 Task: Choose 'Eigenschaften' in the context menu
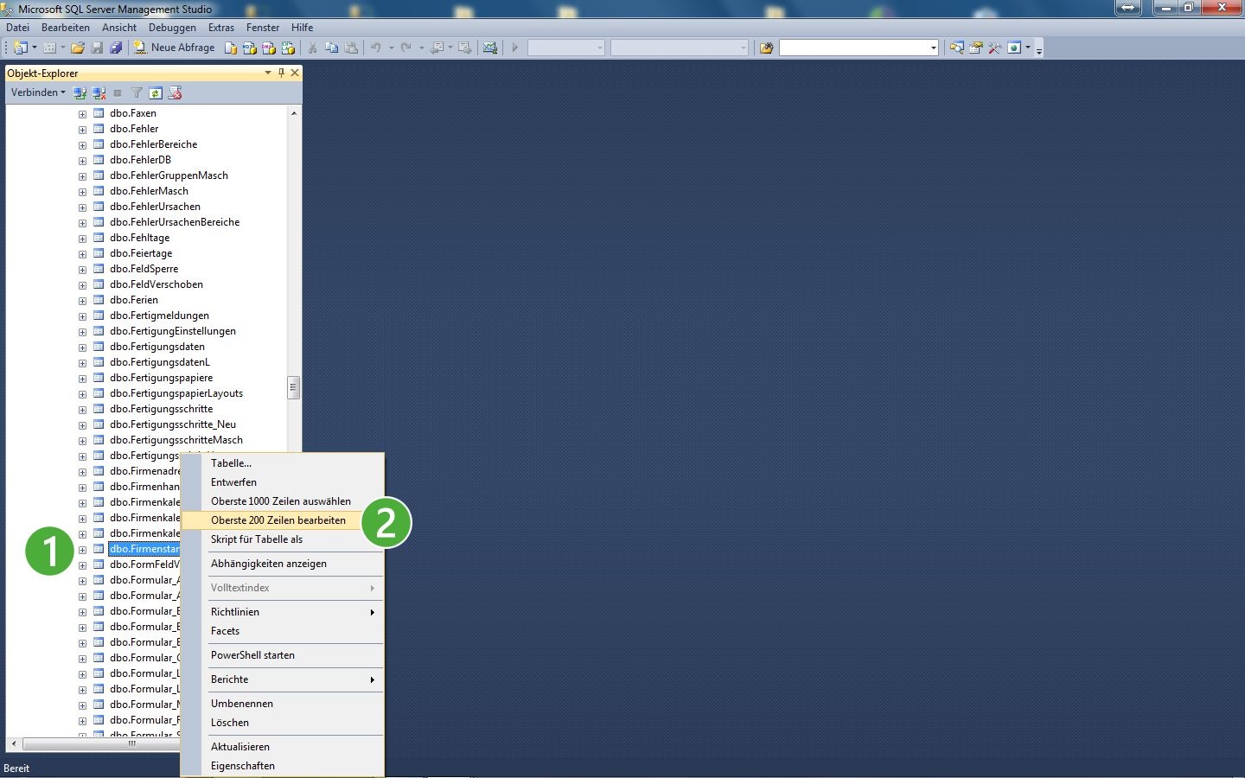point(282,766)
